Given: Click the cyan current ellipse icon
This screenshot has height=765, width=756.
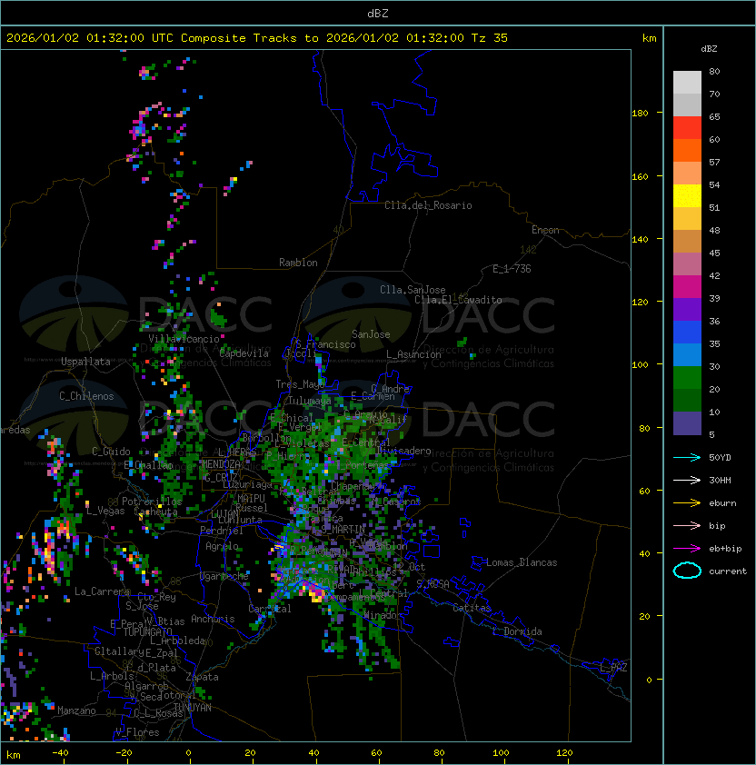Looking at the screenshot, I should (x=687, y=571).
